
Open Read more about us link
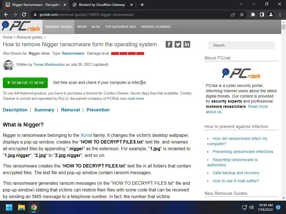[x=237, y=109]
